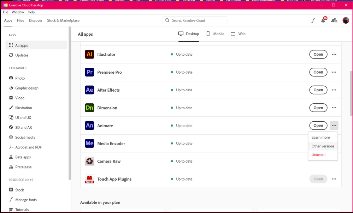Switch to Stock & Marketplace tab
The width and height of the screenshot is (353, 213).
tap(63, 20)
